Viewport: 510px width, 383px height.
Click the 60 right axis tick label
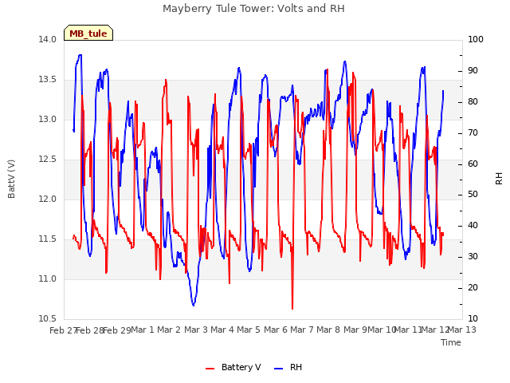tap(473, 164)
